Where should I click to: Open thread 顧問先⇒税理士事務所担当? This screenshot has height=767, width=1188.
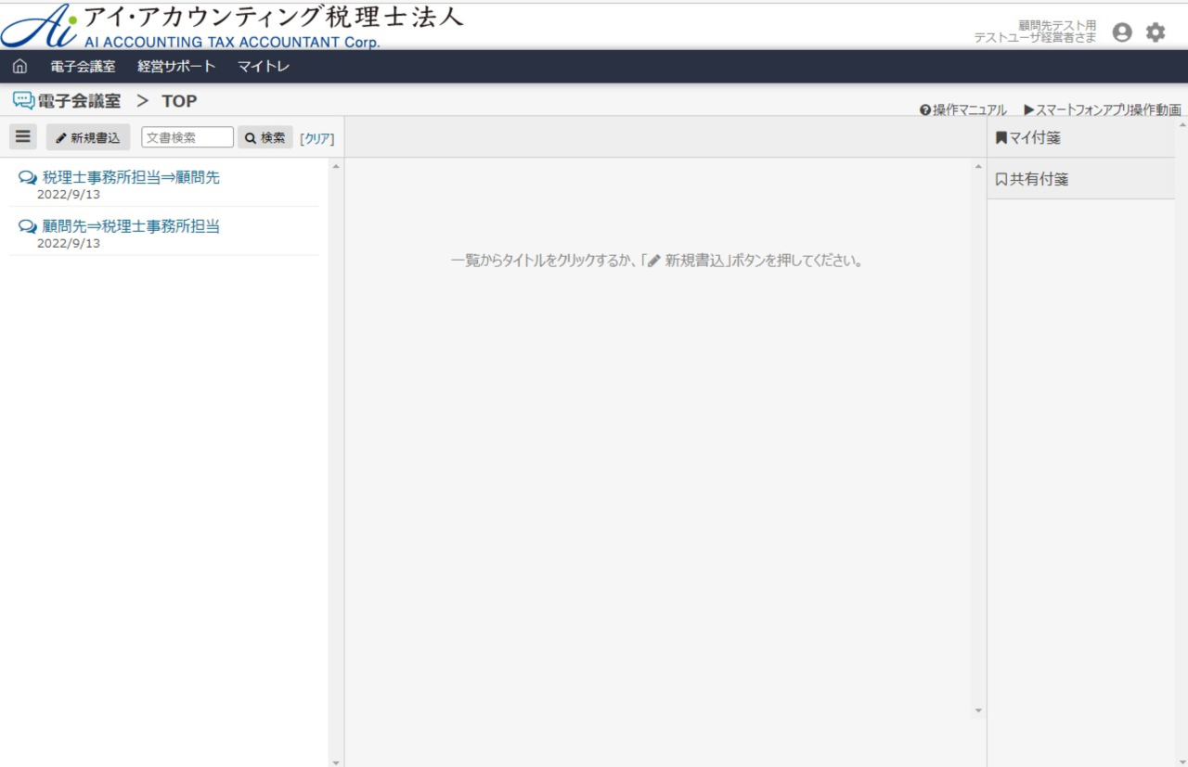(x=131, y=225)
